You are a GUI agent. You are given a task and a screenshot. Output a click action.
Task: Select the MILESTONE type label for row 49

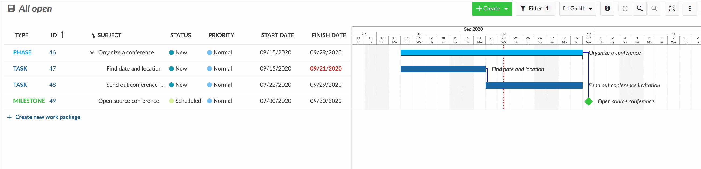[29, 101]
